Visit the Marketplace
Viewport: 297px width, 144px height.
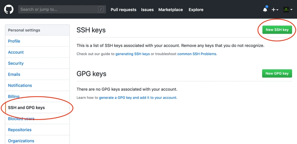pyautogui.click(x=170, y=10)
